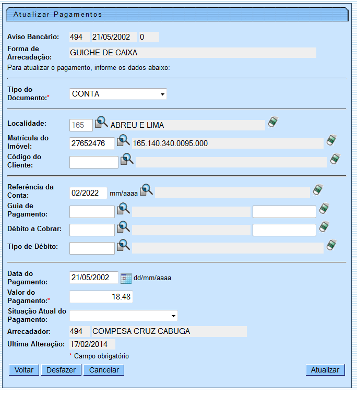Clear Referência da Conta with eraser icon
Viewport: 357px width, 397px height.
pos(318,190)
